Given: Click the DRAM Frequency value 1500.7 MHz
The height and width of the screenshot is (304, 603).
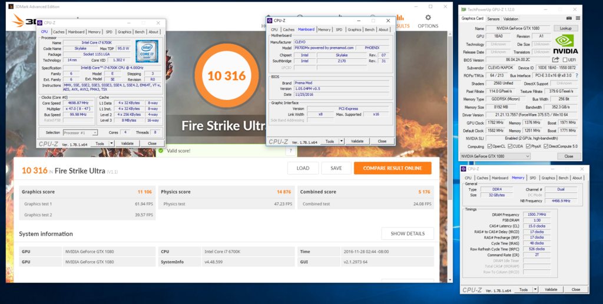Looking at the screenshot, I should (x=536, y=215).
